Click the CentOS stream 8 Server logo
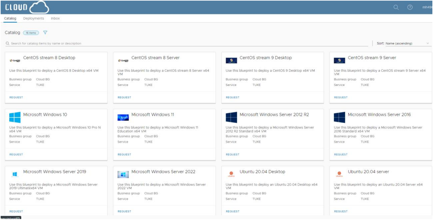The image size is (434, 220). [x=123, y=60]
